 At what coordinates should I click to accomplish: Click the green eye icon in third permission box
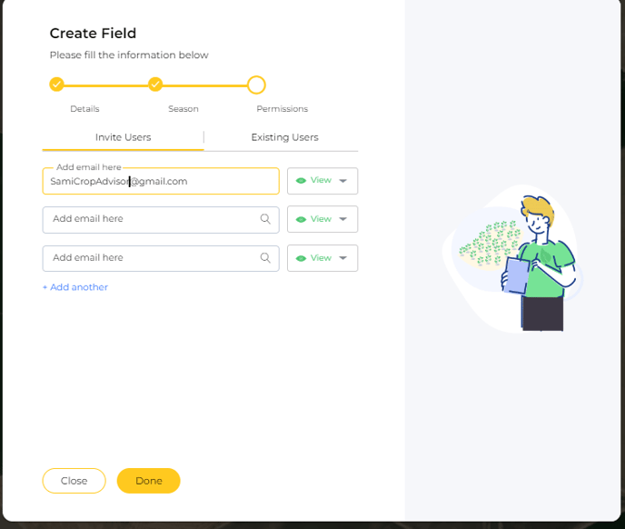pos(301,258)
